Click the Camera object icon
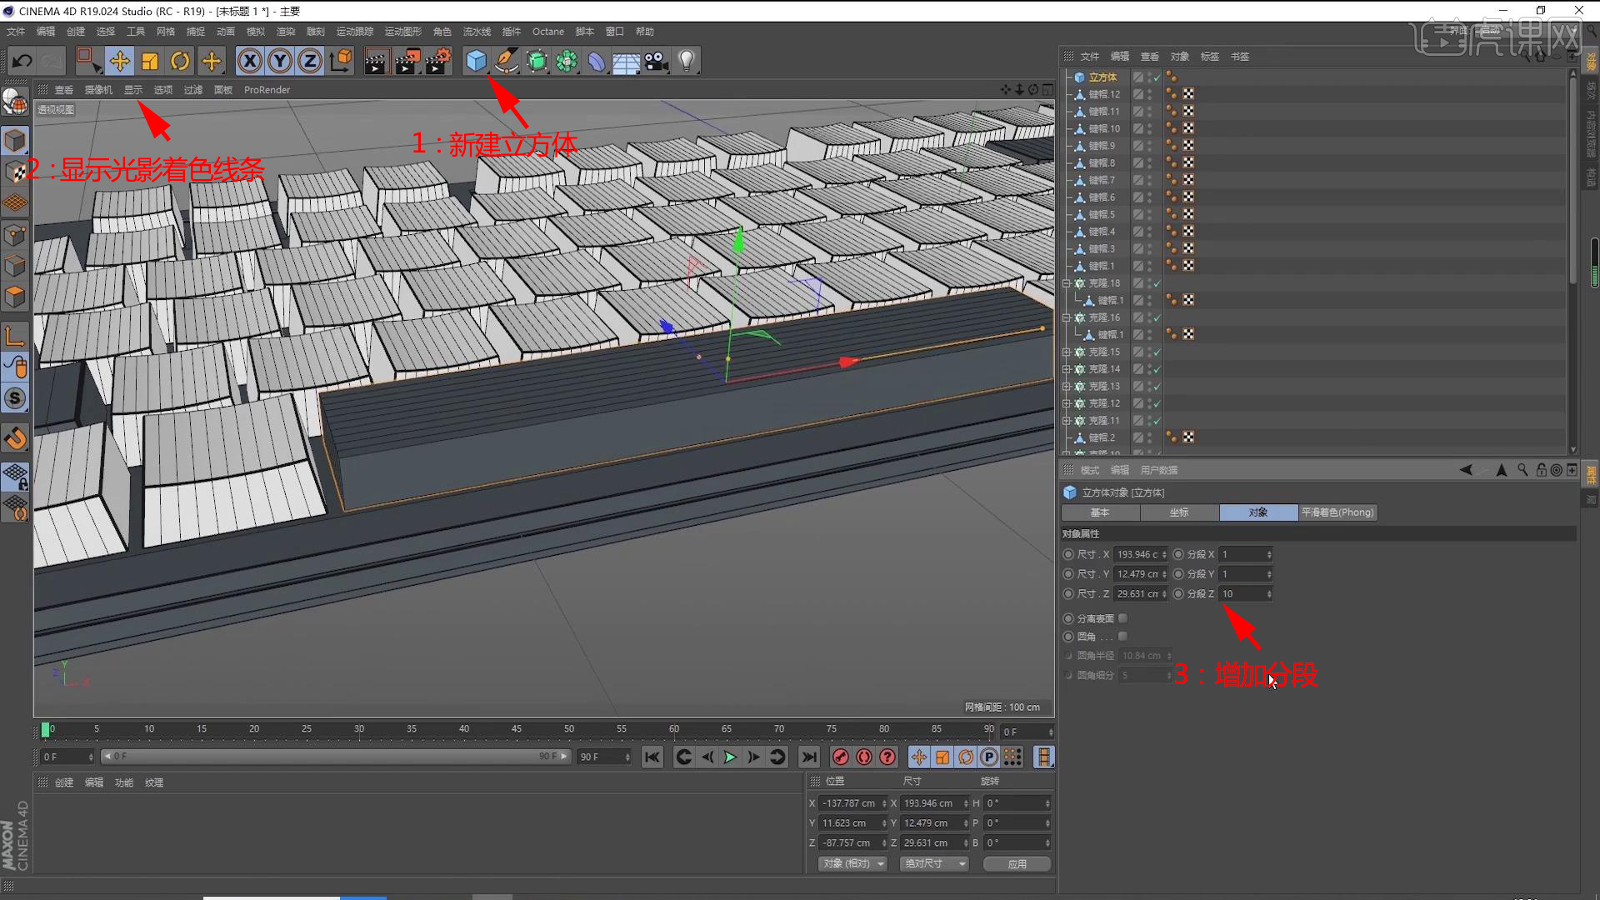Image resolution: width=1600 pixels, height=900 pixels. tap(657, 61)
